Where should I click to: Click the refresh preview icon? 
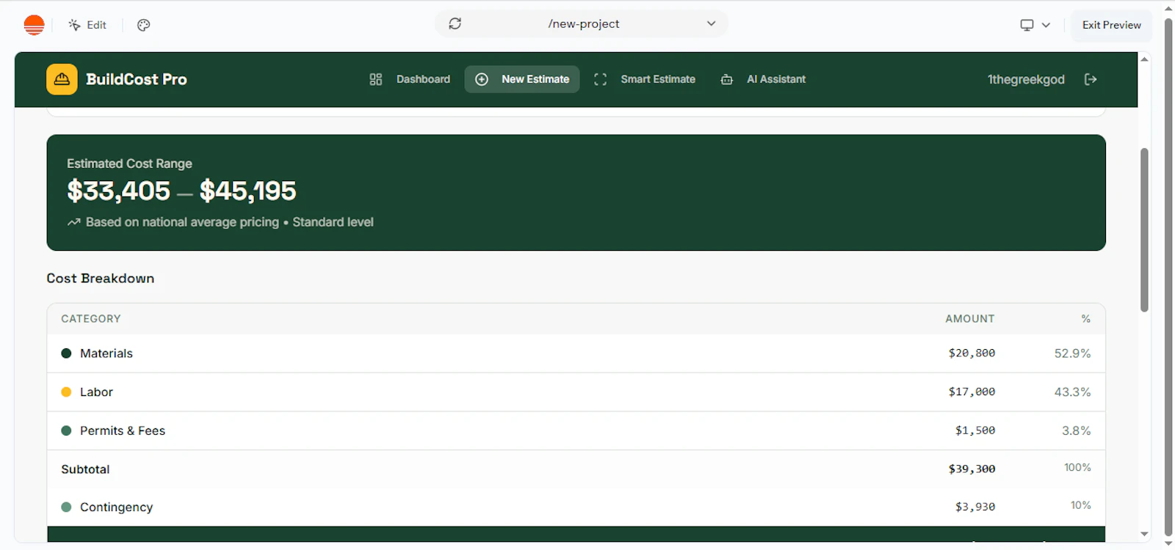(x=455, y=23)
